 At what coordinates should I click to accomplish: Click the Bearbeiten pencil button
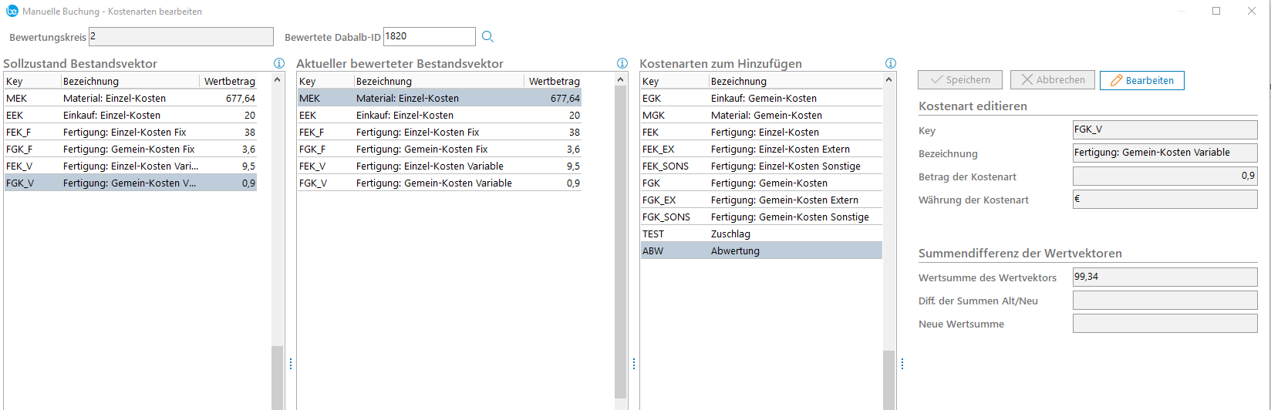tap(1141, 80)
